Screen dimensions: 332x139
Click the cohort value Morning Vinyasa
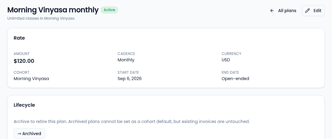pos(31,79)
